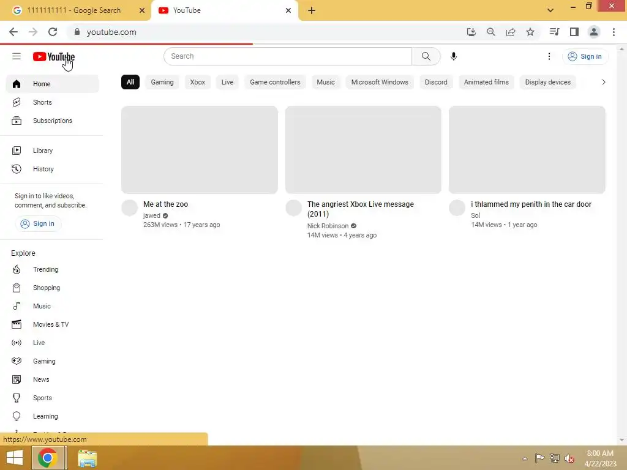
Task: Click the magnifying glass search button
Action: (426, 56)
